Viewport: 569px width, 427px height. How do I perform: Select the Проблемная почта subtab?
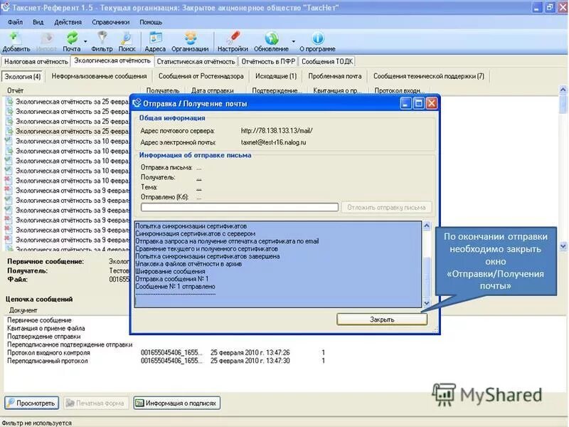(335, 76)
